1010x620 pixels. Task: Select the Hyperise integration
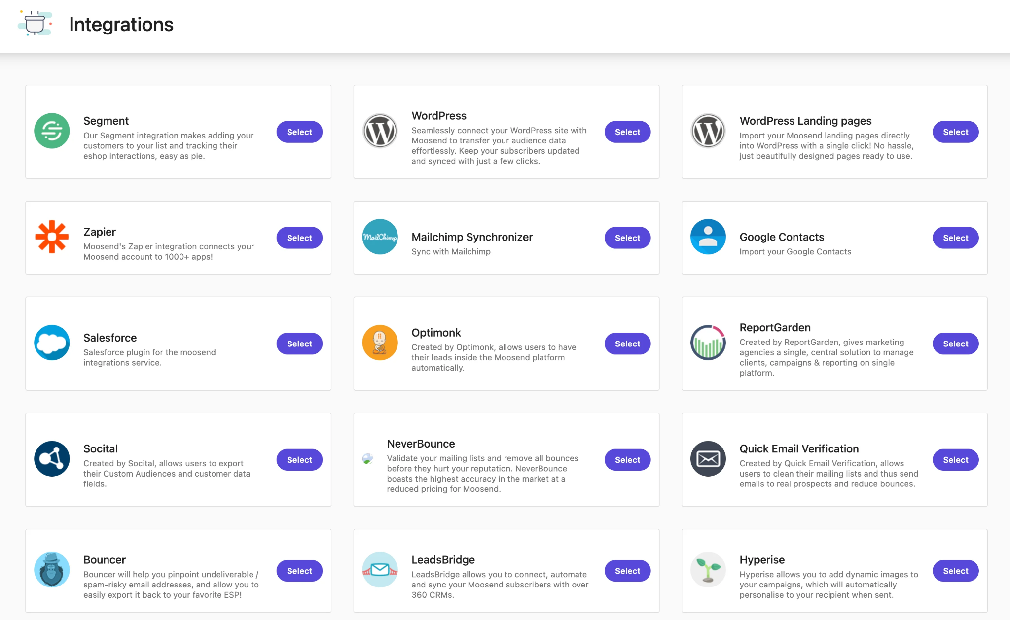coord(955,571)
